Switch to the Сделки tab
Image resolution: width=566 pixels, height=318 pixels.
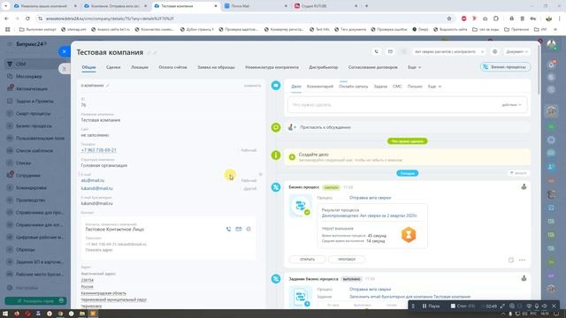[113, 67]
